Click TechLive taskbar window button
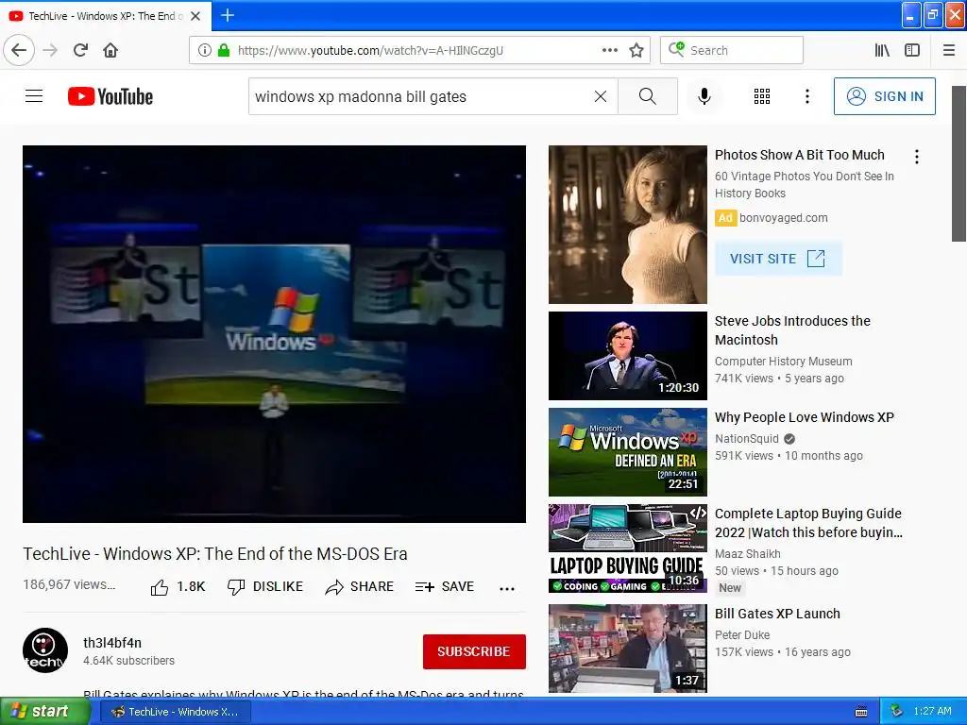The width and height of the screenshot is (967, 725). coord(175,712)
